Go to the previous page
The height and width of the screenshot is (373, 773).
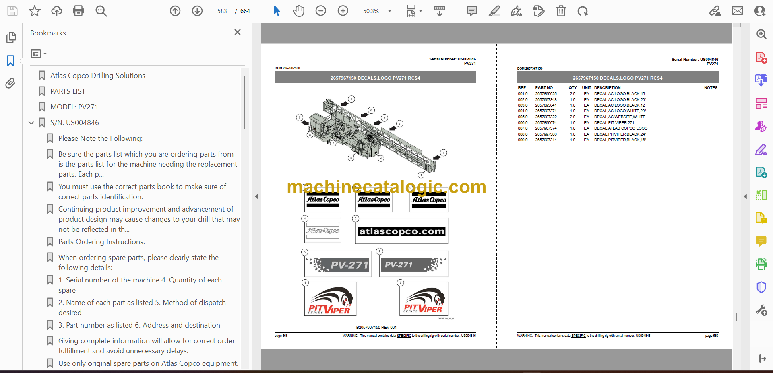(x=175, y=11)
